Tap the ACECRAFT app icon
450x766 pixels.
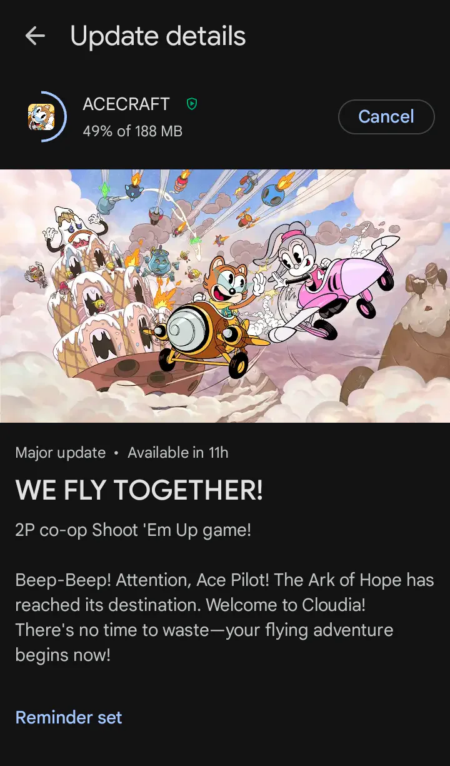(41, 117)
